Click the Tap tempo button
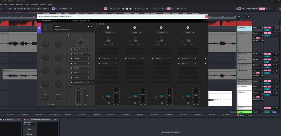Screen dimensions: 281x136 [x=15, y=9]
